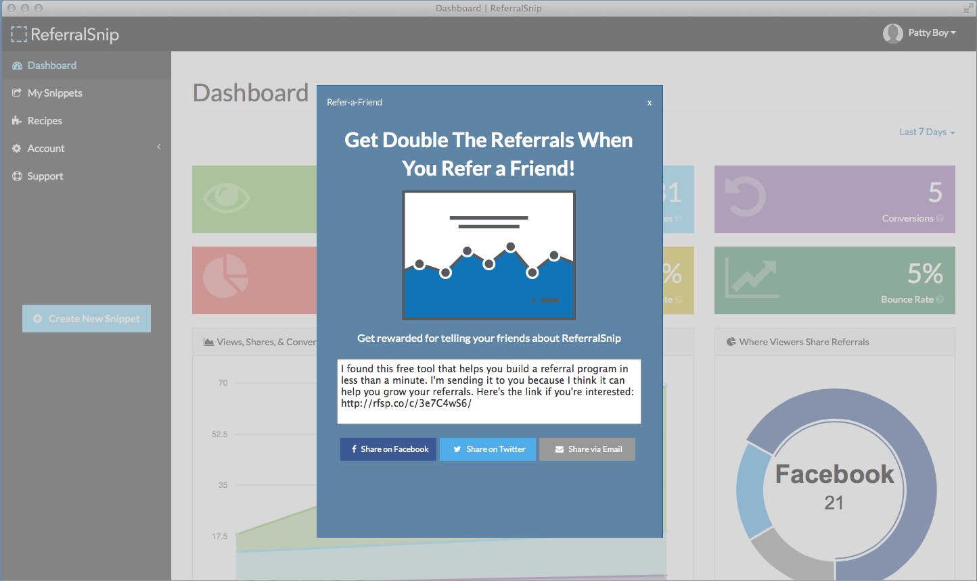Click the 'Where Viewers Share Referrals' title
The height and width of the screenshot is (581, 977).
point(804,342)
